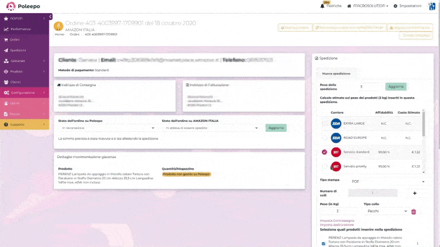Expand the MACROSOLUTION account menu
Viewport: 440px width, 247px height.
click(x=369, y=5)
